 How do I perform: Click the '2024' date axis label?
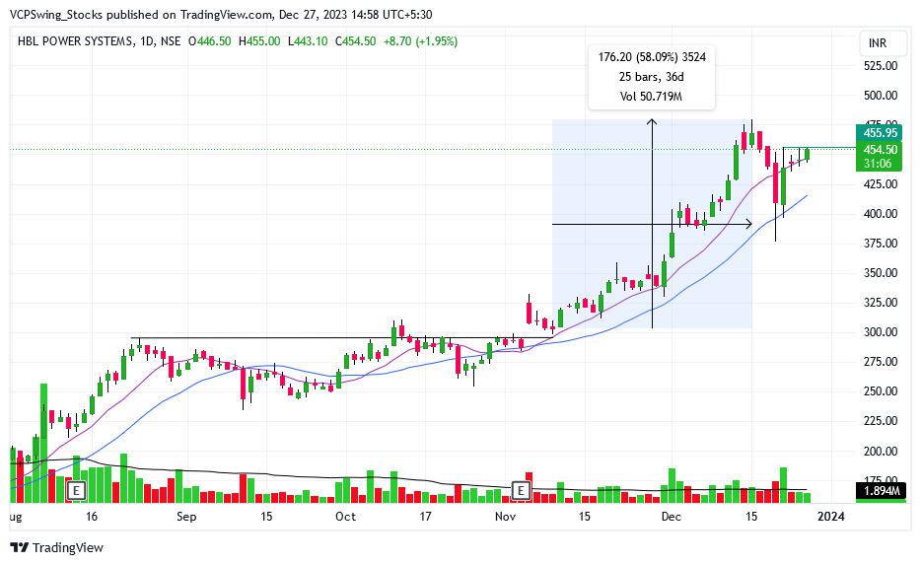coord(831,517)
